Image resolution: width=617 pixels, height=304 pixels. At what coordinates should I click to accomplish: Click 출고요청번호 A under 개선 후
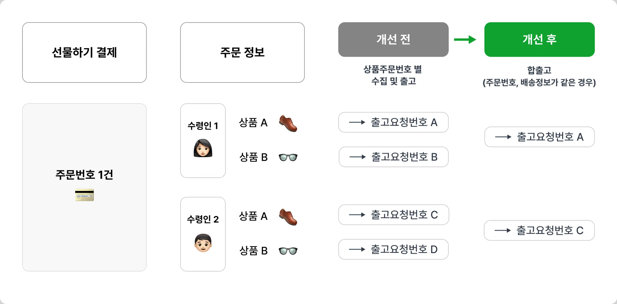point(539,137)
